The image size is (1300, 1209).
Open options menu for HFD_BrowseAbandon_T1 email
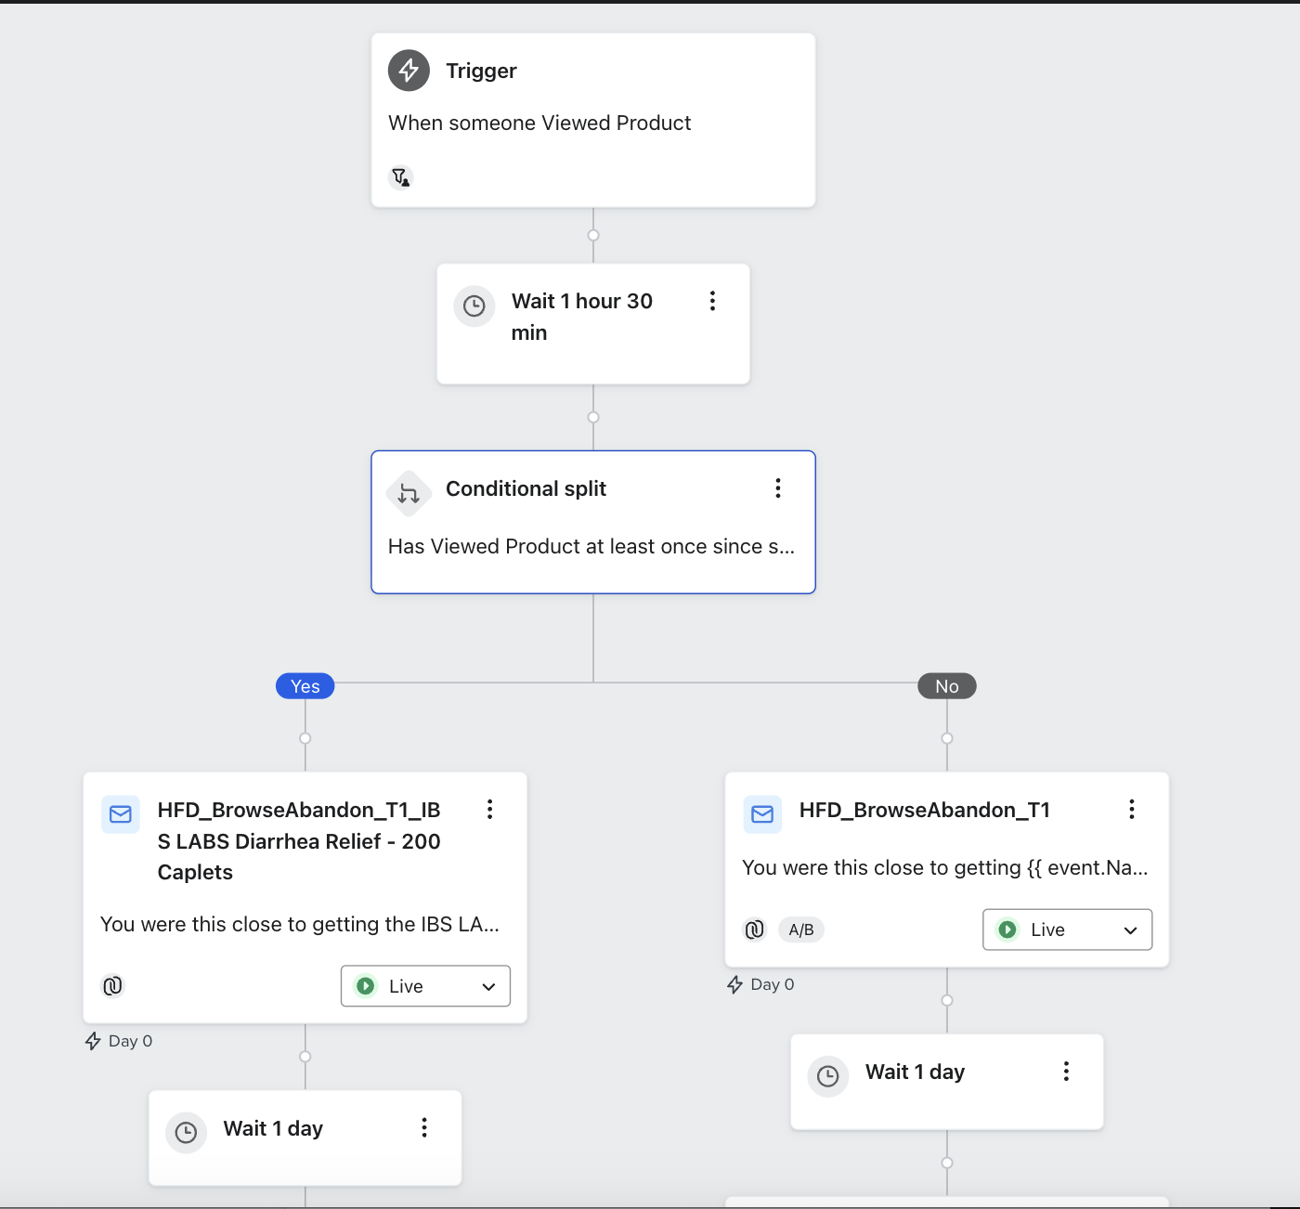click(x=1131, y=810)
